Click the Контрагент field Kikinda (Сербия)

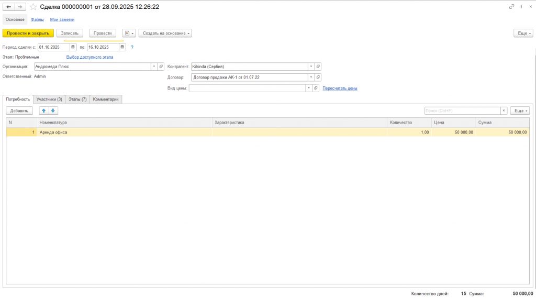pyautogui.click(x=249, y=67)
